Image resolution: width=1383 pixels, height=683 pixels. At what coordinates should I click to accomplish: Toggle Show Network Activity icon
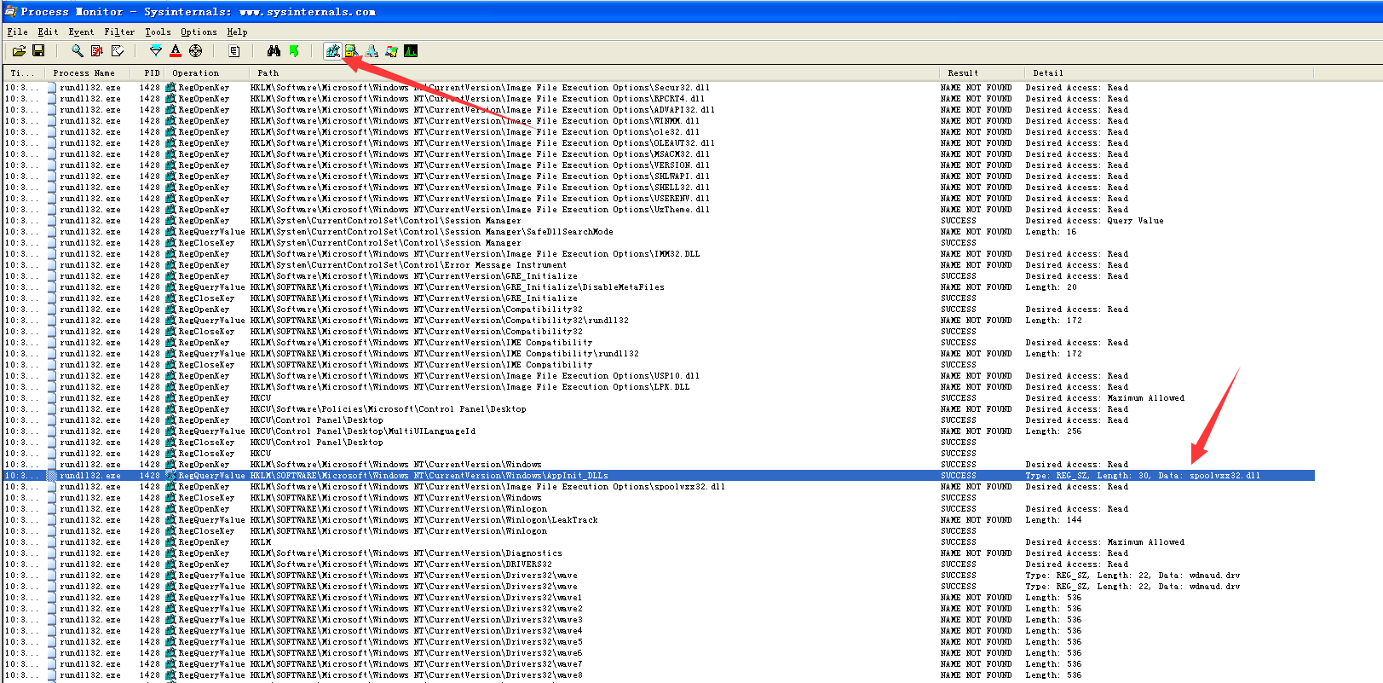372,51
